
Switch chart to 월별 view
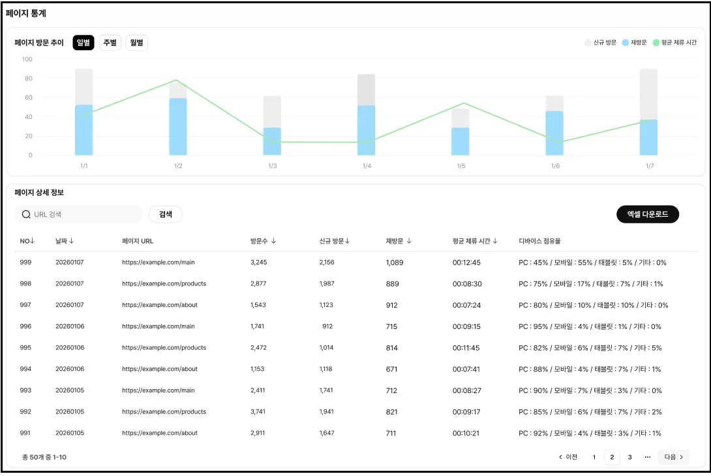[136, 42]
